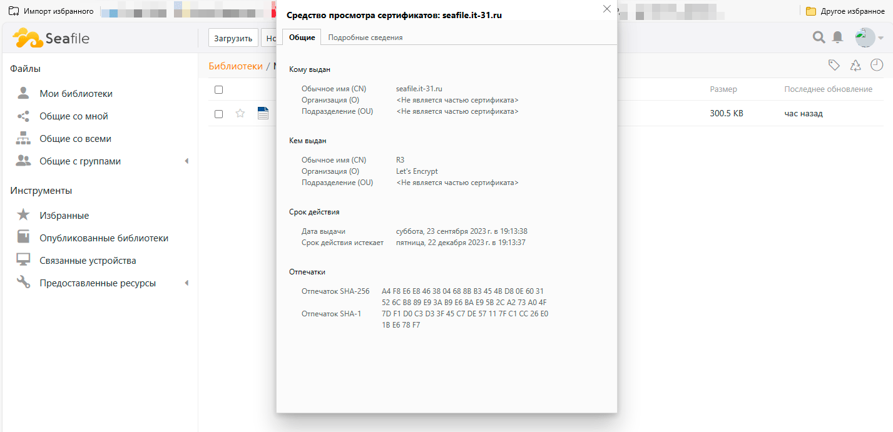The height and width of the screenshot is (432, 893).
Task: Go to Избранные
Action: coord(64,216)
